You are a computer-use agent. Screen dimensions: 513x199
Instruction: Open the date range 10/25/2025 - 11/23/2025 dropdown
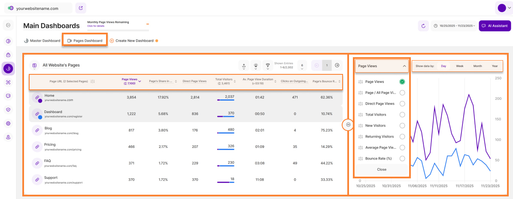point(454,26)
